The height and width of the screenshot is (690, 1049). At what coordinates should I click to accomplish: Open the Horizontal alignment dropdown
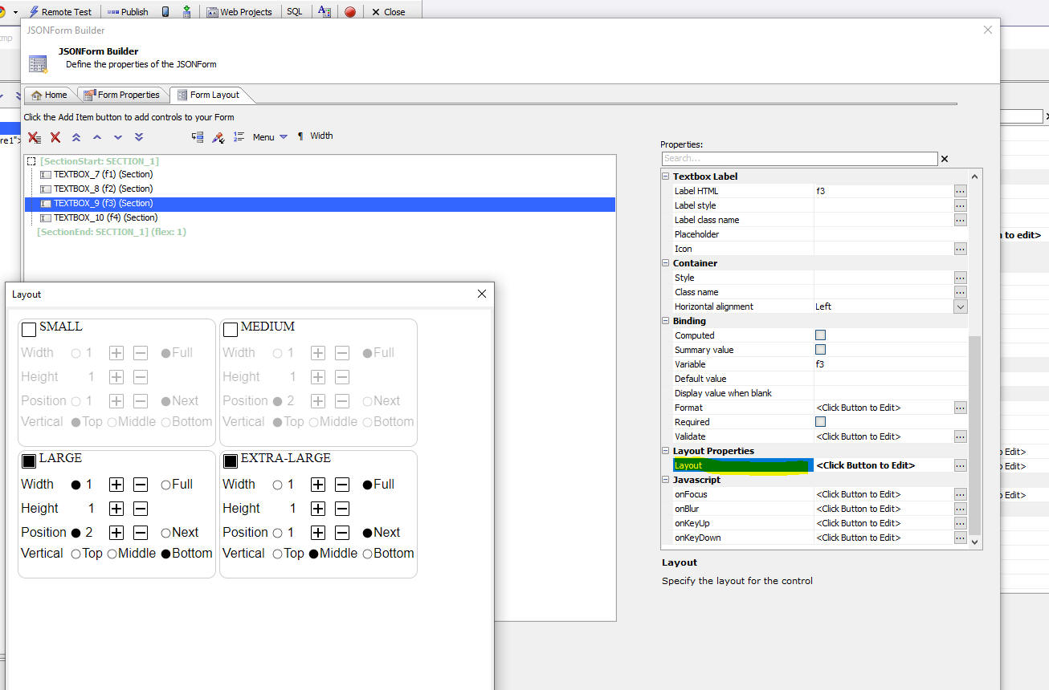[960, 306]
